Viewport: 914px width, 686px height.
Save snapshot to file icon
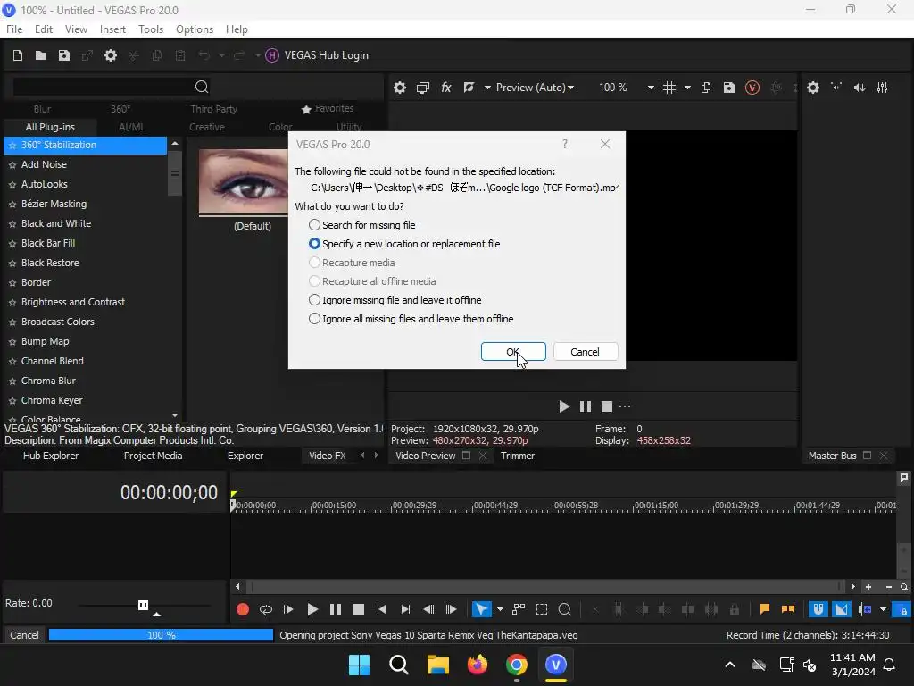pos(728,88)
